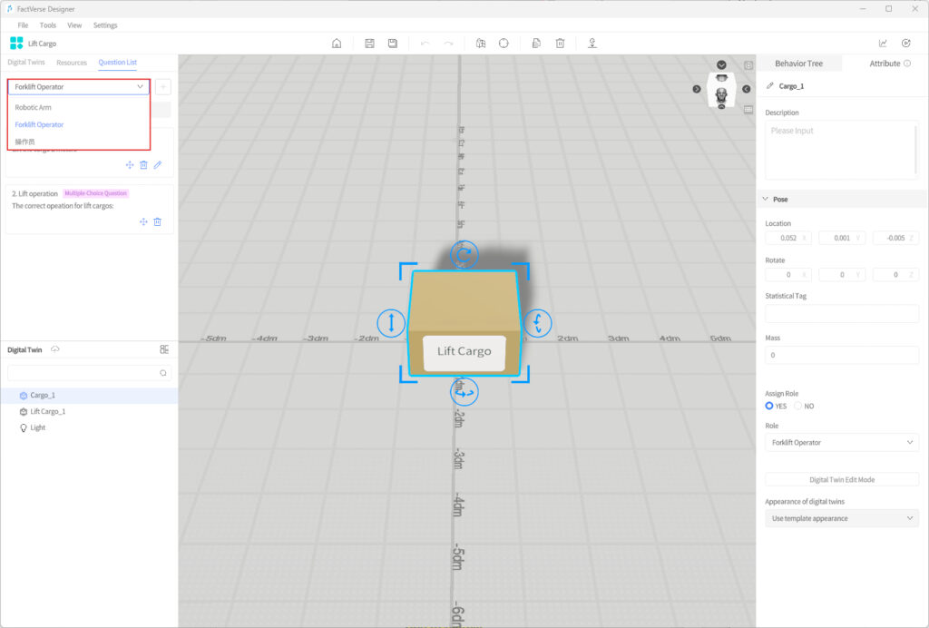Rename Cargo_1 via pencil icon

tap(769, 86)
